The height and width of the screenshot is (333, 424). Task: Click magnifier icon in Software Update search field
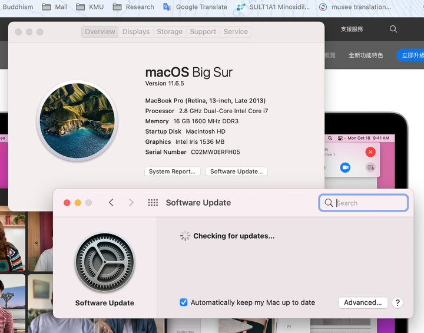point(329,203)
